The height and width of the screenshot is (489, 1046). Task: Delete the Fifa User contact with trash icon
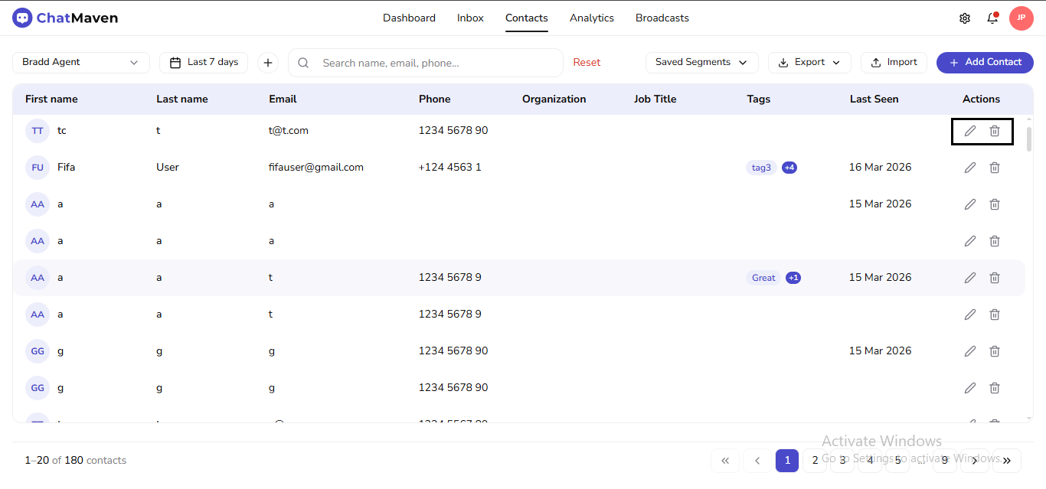994,167
